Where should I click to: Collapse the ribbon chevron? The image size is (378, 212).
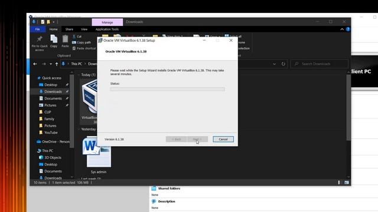[x=342, y=29]
